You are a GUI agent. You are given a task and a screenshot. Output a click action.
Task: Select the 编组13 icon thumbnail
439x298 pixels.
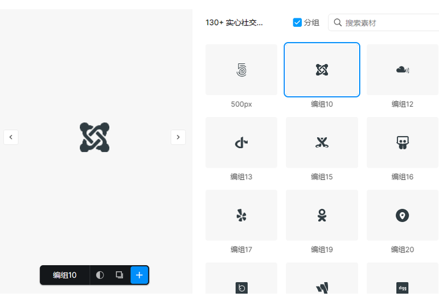click(x=241, y=143)
